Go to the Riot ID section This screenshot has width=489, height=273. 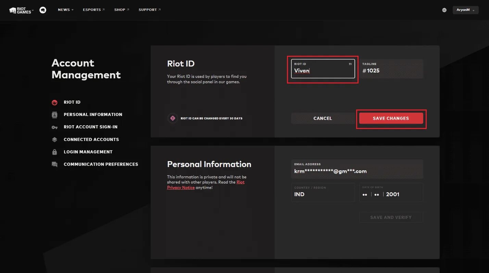pos(72,102)
